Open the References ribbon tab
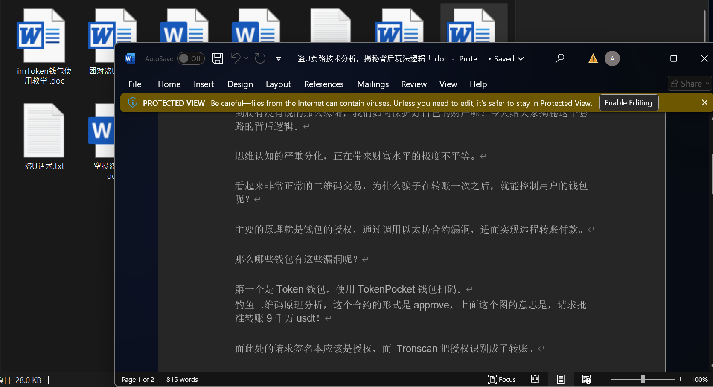 323,84
